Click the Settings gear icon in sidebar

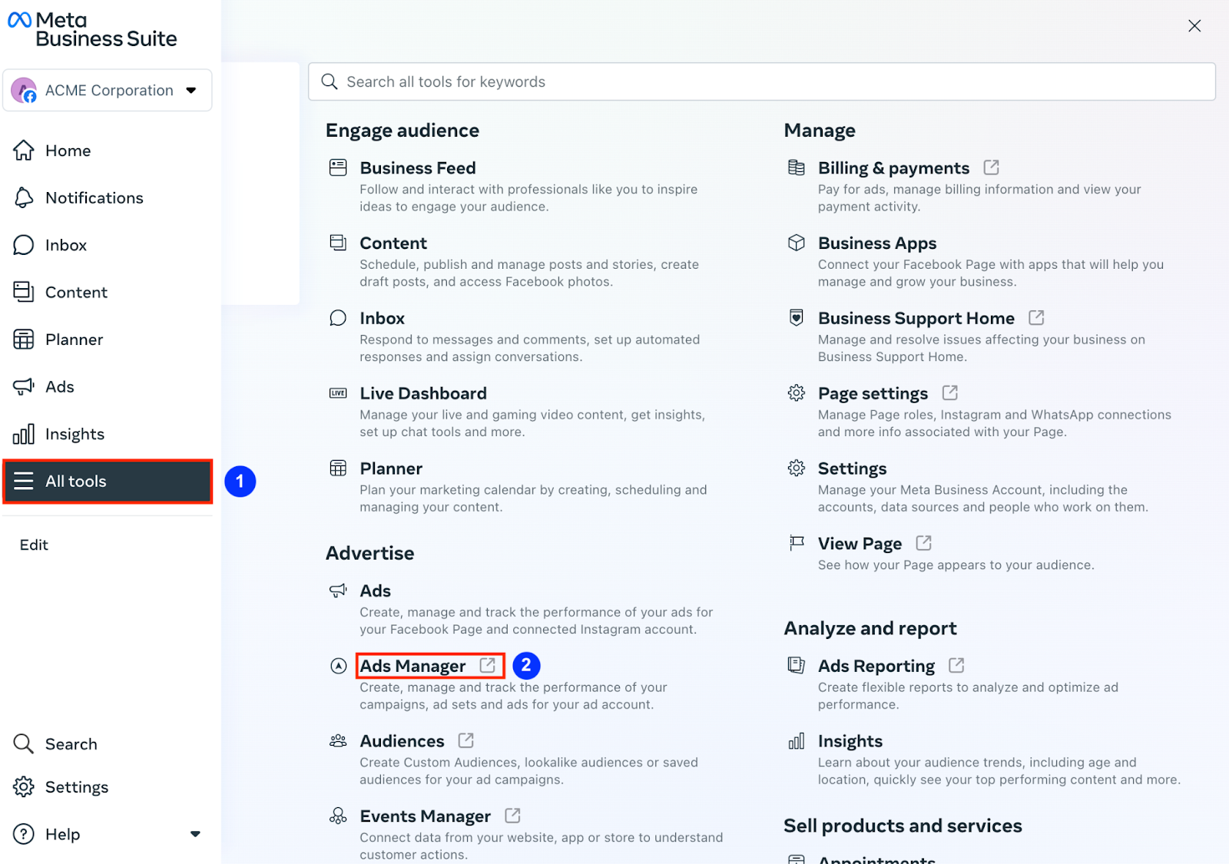pos(24,787)
